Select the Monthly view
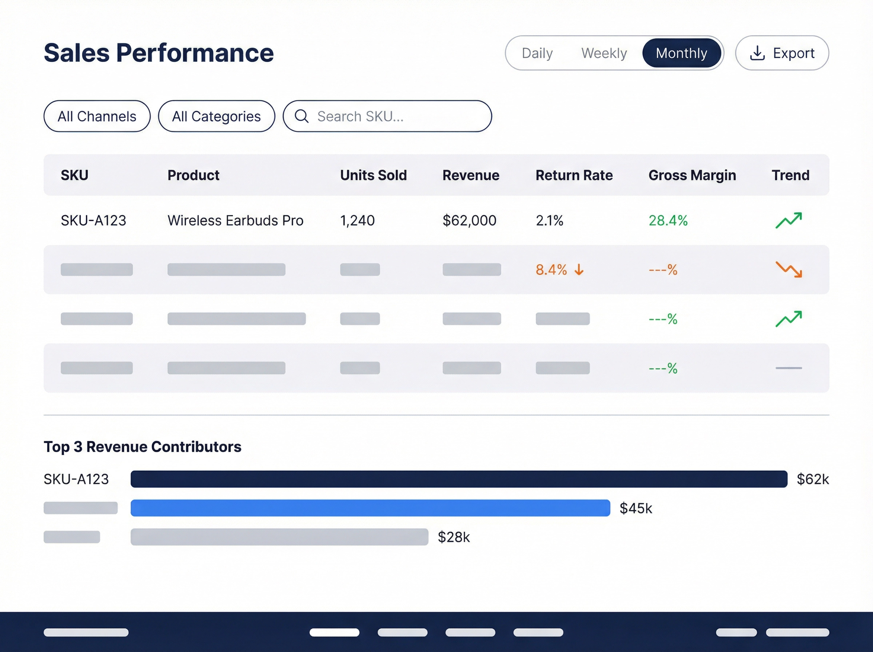This screenshot has height=652, width=873. (682, 53)
